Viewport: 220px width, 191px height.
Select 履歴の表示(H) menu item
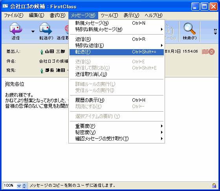pos(117,100)
